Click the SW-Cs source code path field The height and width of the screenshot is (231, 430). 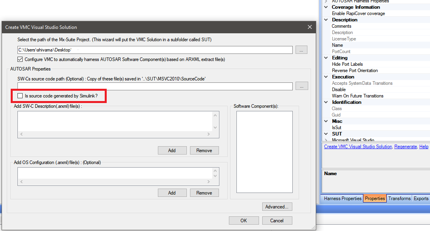[x=155, y=86]
